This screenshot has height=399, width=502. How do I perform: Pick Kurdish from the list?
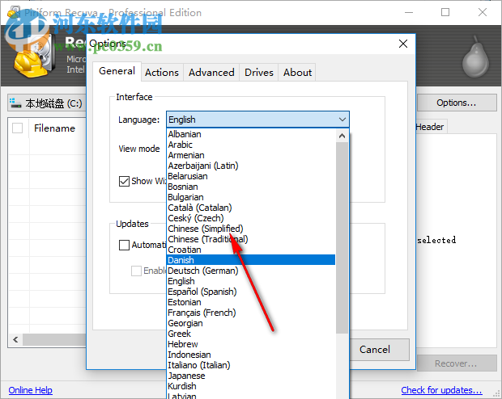251,386
